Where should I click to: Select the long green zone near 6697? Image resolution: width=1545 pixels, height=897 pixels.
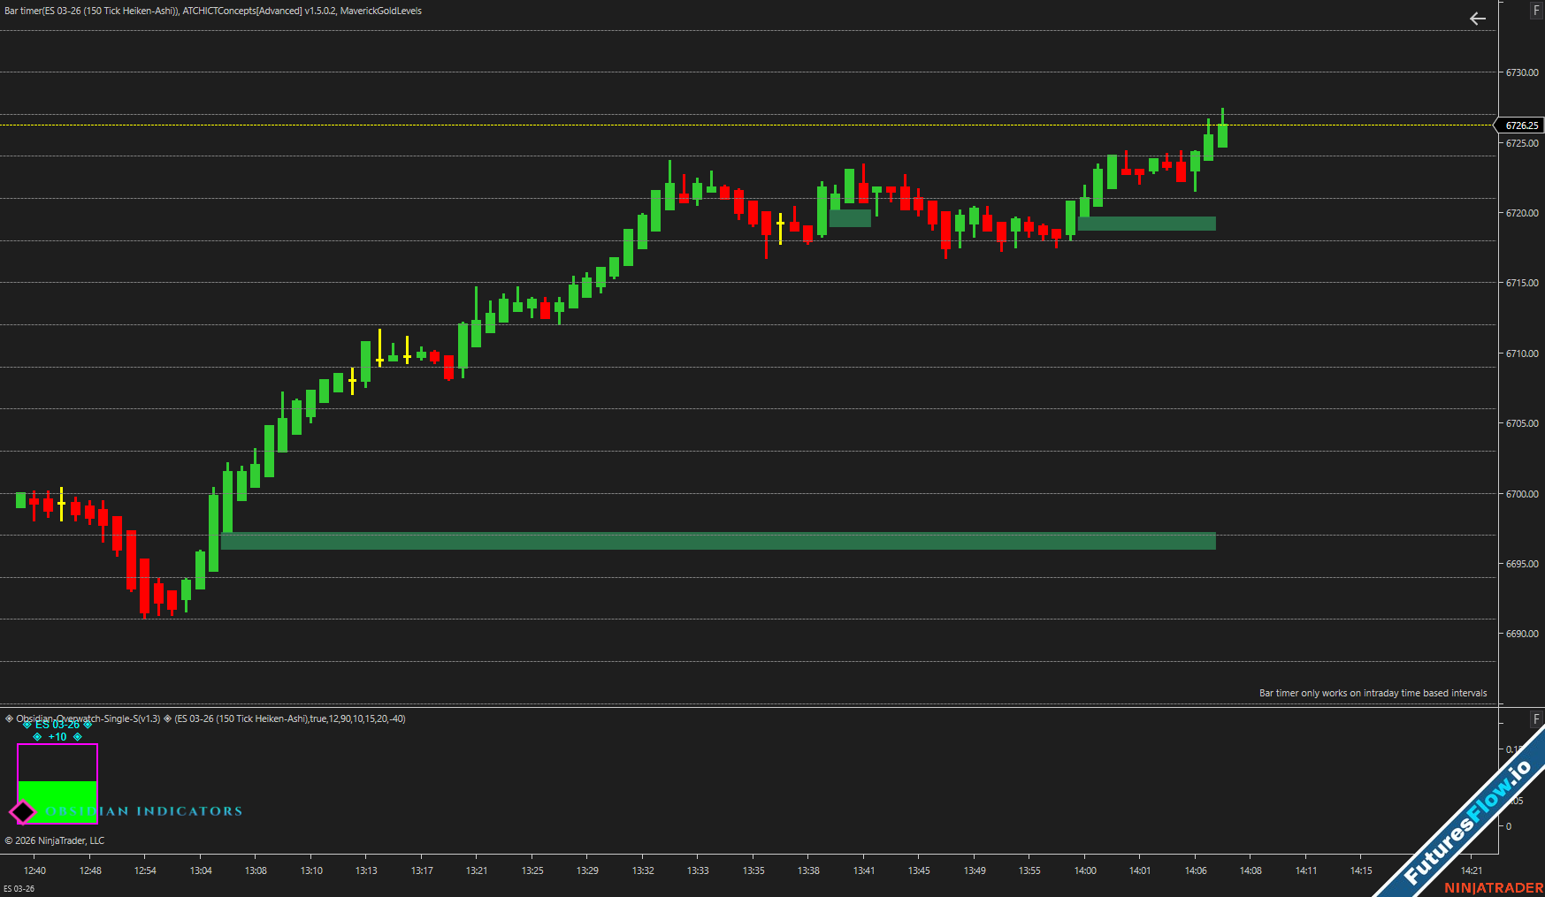click(x=716, y=541)
